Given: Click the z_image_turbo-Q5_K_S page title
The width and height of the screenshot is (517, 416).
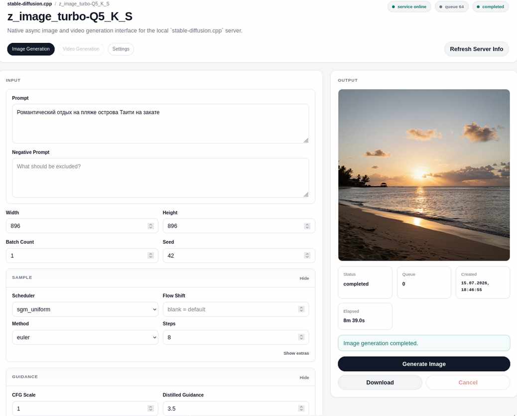Looking at the screenshot, I should [70, 16].
